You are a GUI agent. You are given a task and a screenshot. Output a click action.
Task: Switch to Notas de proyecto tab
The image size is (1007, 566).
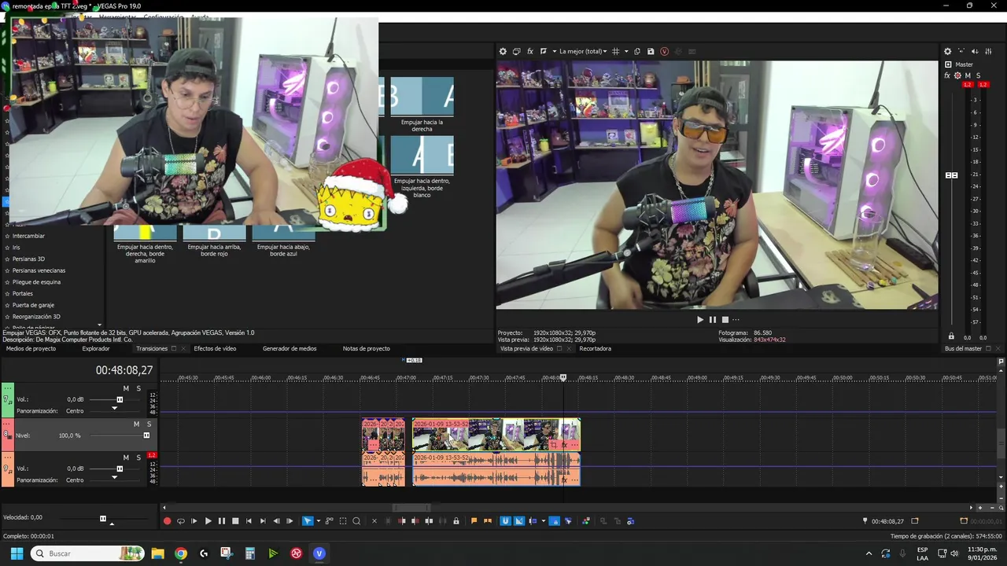(367, 348)
